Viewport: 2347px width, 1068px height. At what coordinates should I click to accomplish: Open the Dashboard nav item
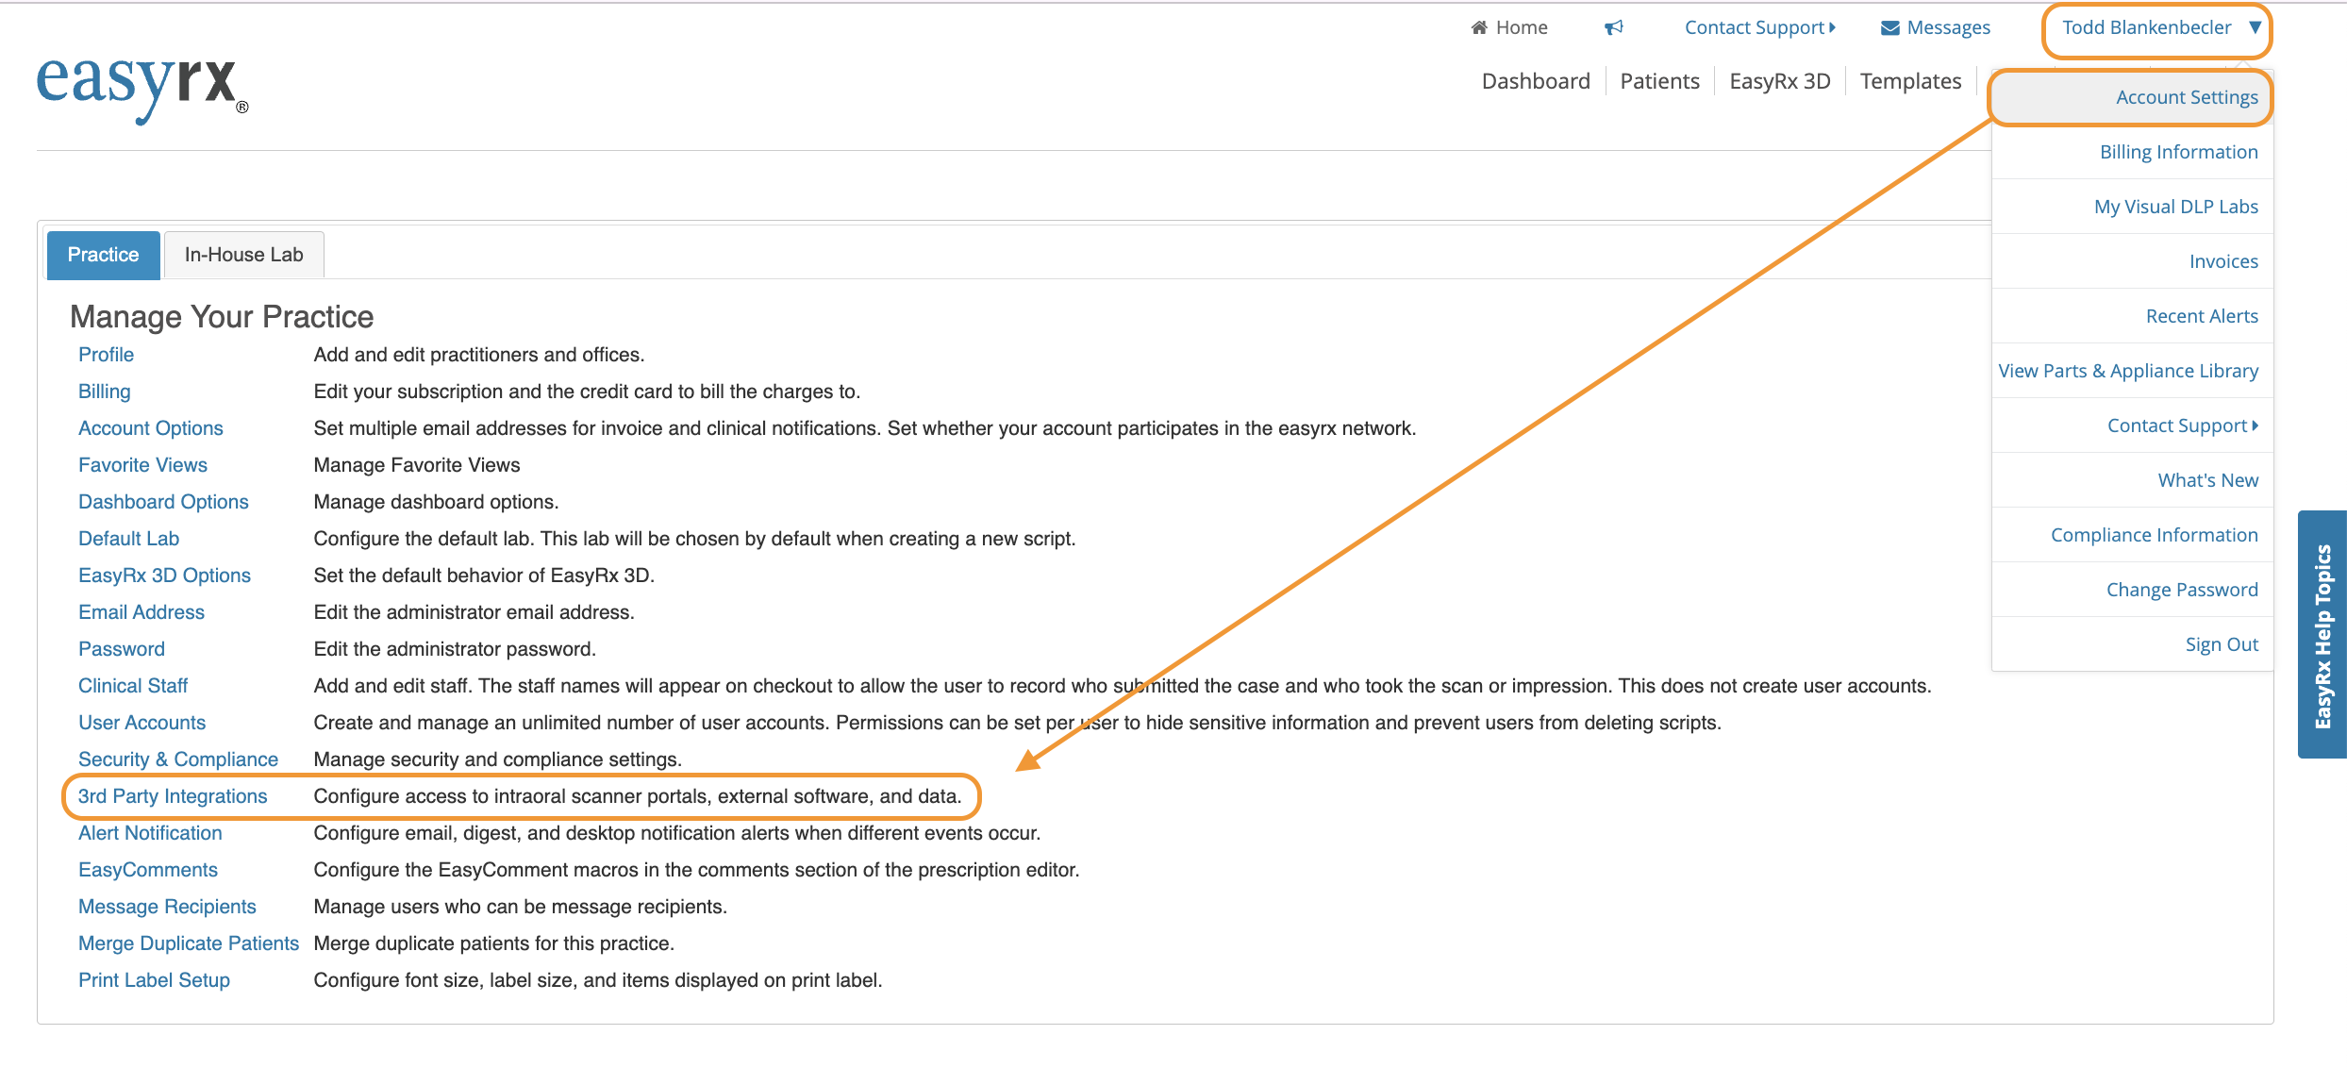click(1536, 81)
